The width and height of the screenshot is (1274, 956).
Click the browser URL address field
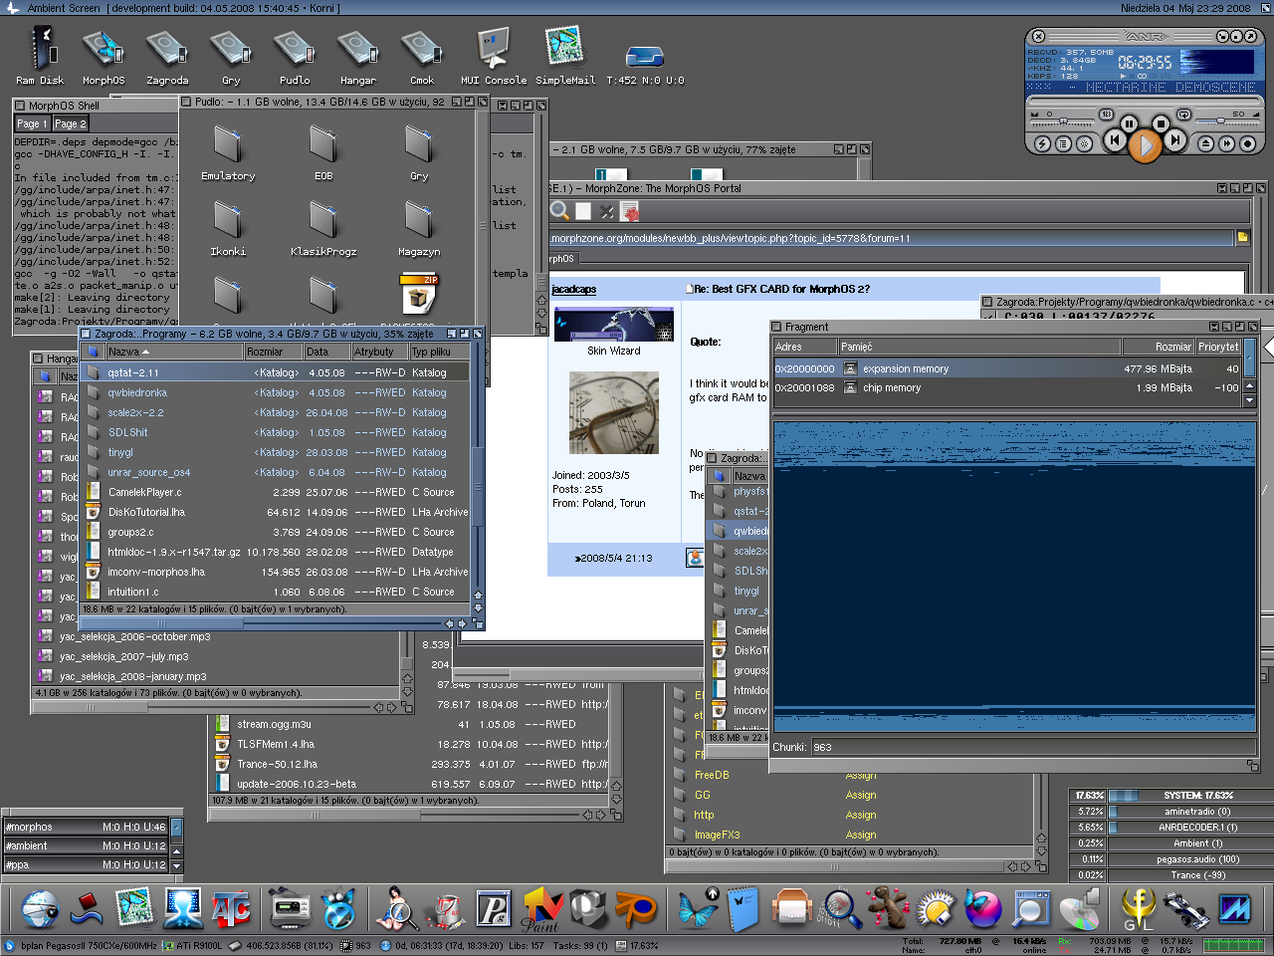[891, 238]
